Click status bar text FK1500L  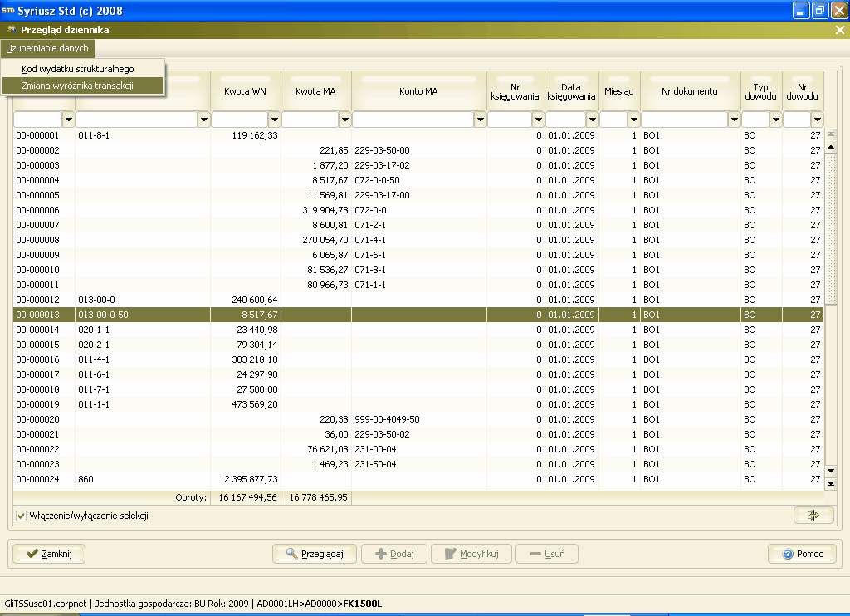coord(362,604)
